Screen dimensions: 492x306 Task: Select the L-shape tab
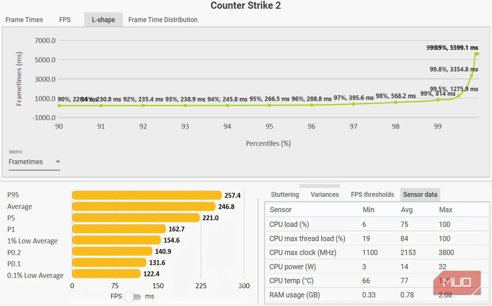point(103,20)
